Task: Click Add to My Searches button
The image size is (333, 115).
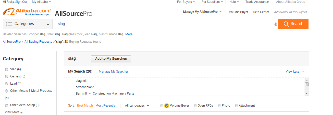Action: [111, 59]
